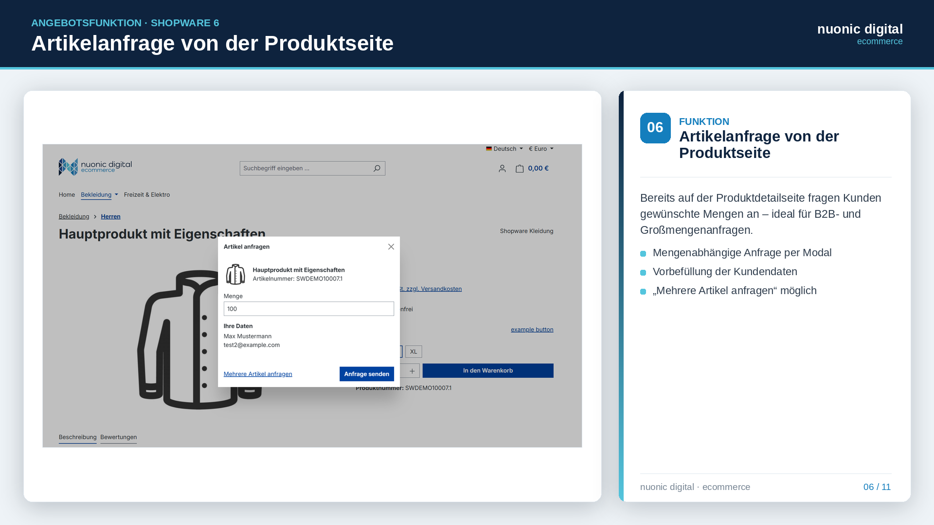Click the Anfrage senden button
Image resolution: width=934 pixels, height=525 pixels.
tap(367, 374)
